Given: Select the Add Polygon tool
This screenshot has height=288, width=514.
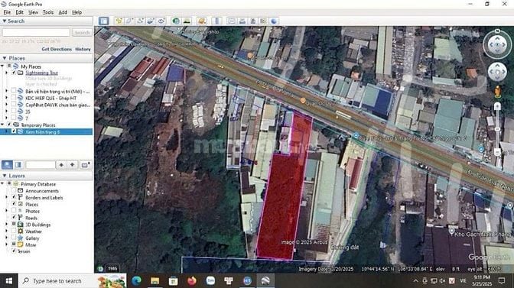Looking at the screenshot, I should click(x=129, y=21).
